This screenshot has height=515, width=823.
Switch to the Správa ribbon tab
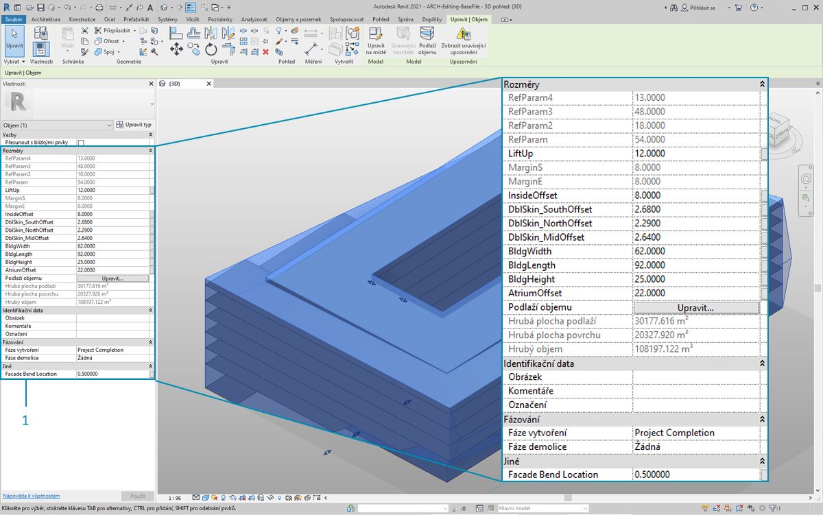pos(405,20)
